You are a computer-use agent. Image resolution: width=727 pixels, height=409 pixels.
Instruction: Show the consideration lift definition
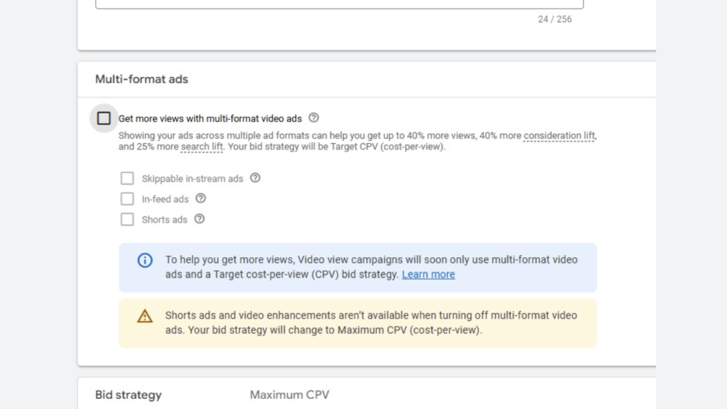(559, 136)
